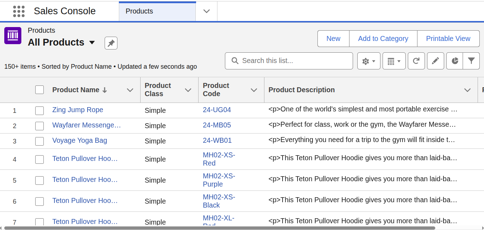
Task: Open Wayfarer Messenger product link
Action: tap(86, 125)
